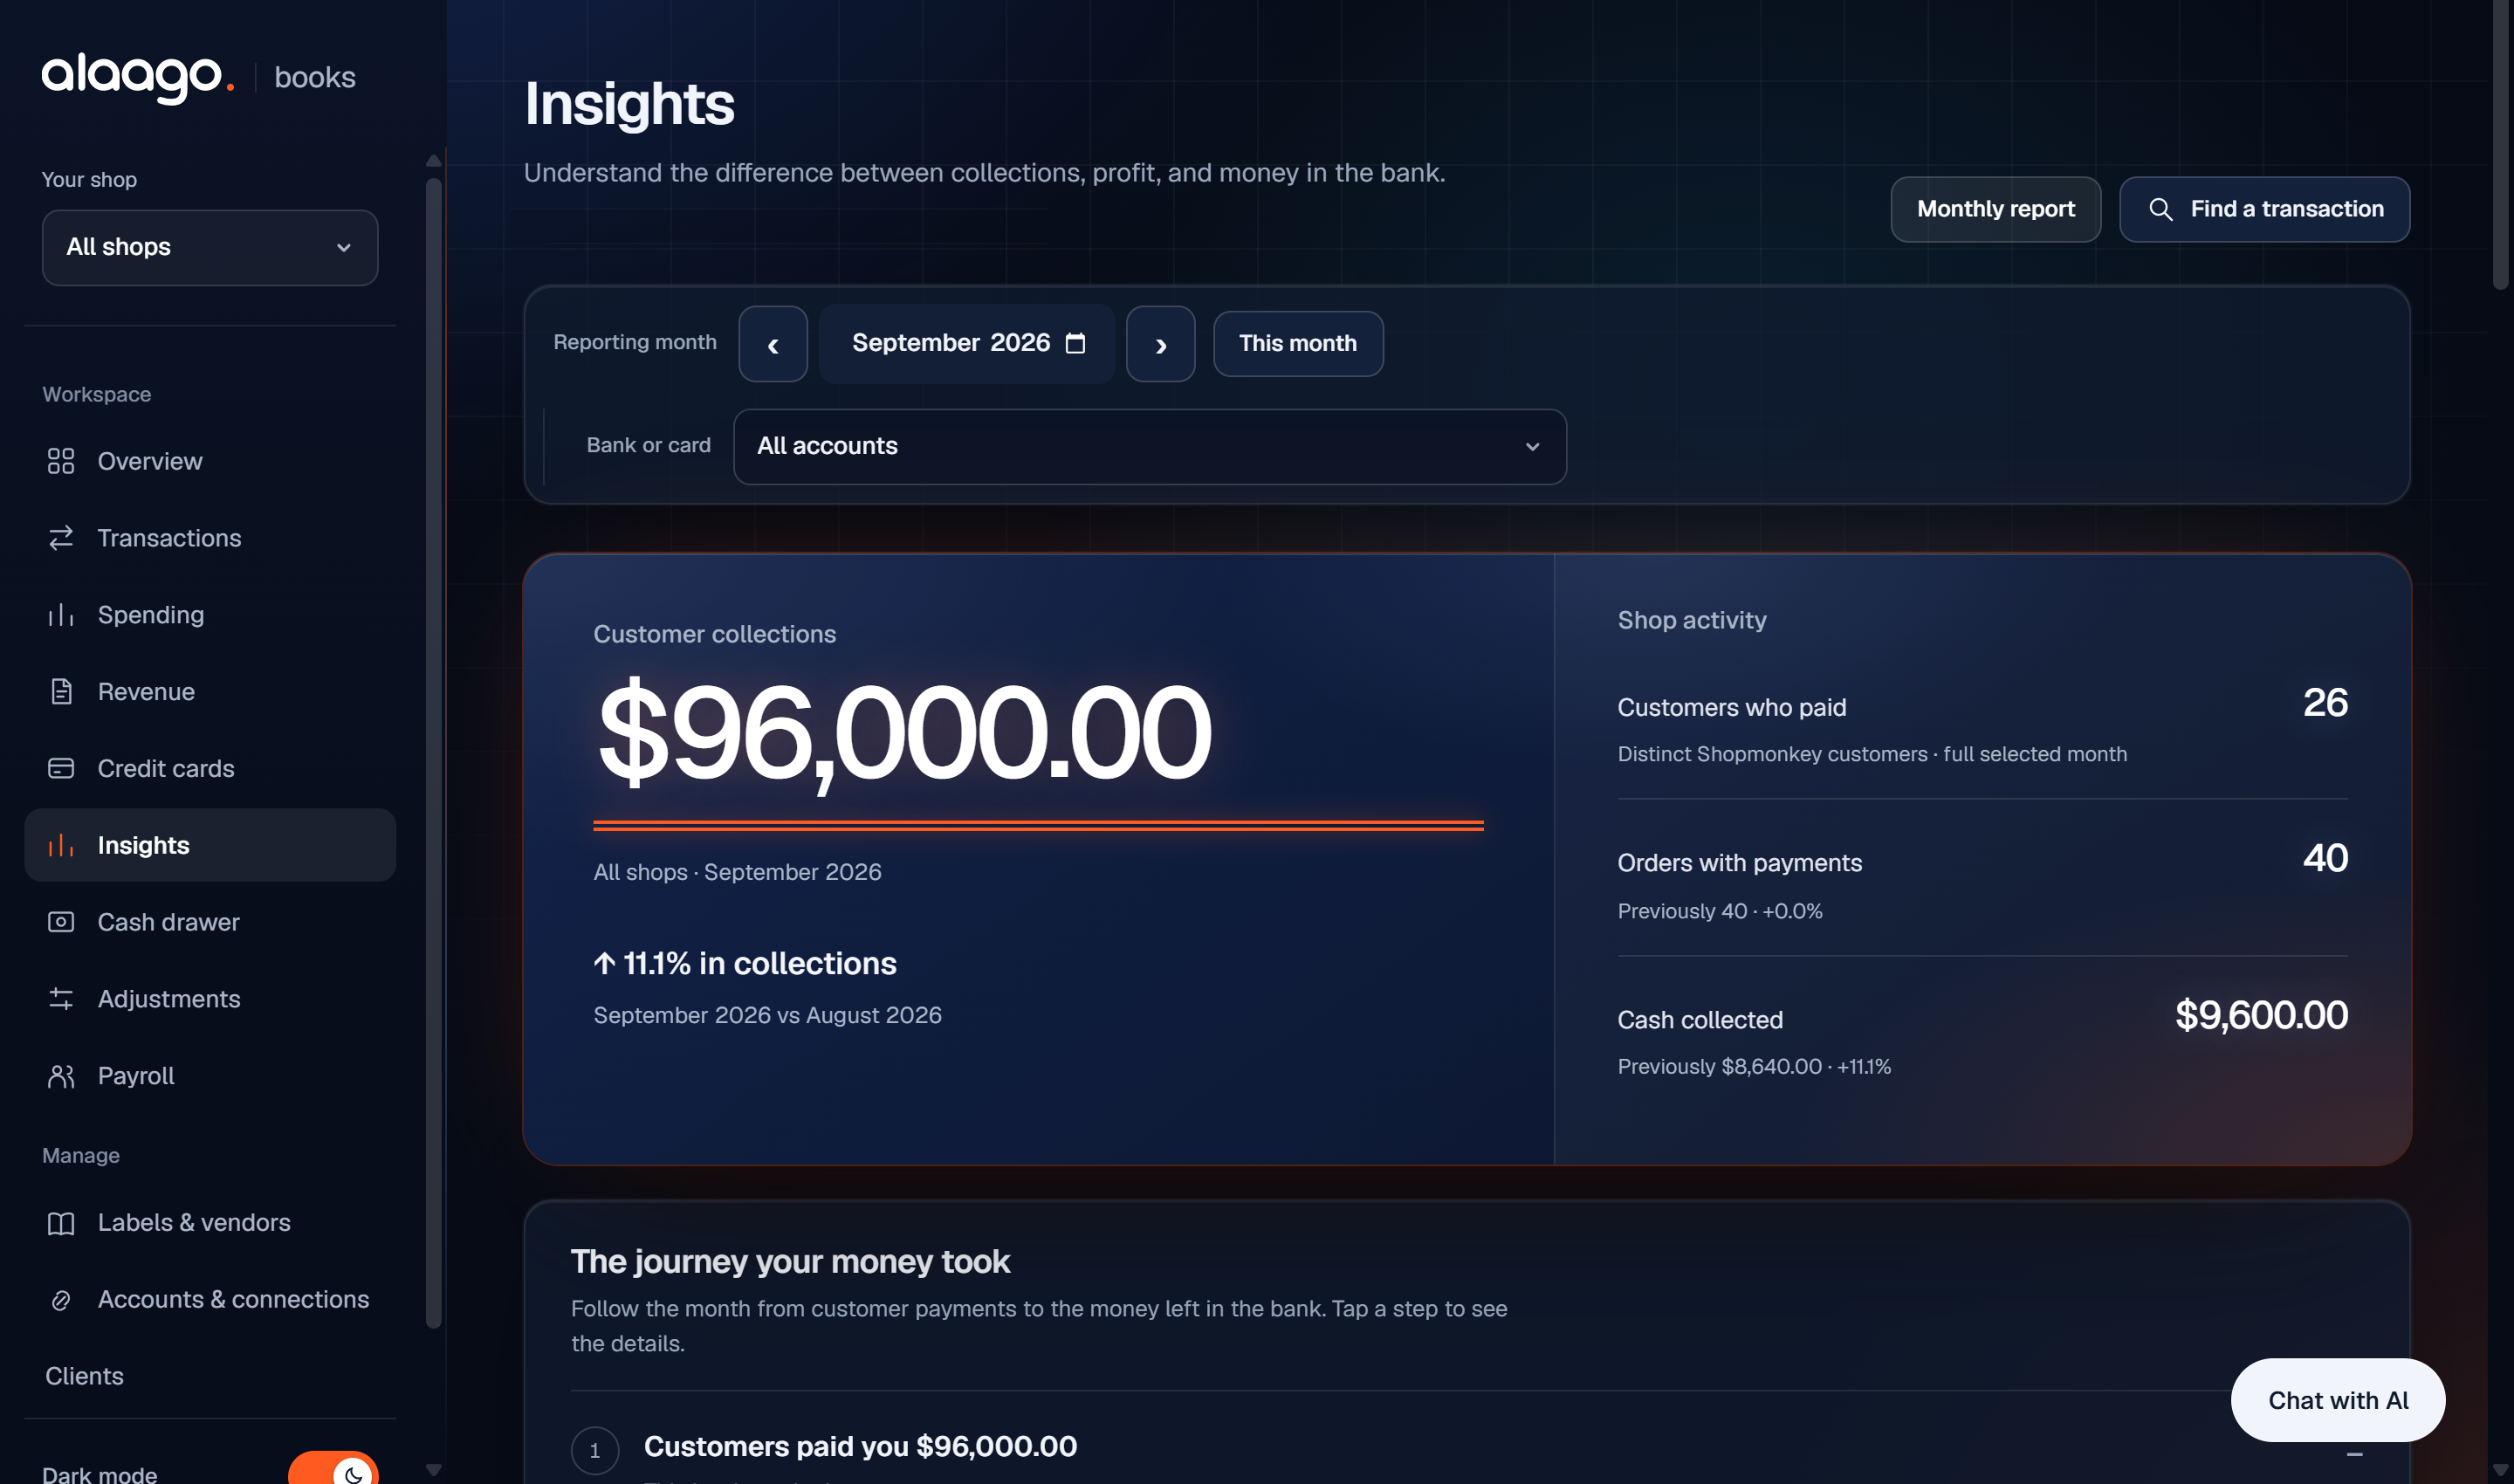
Task: Click the Transactions arrows icon
Action: tap(61, 538)
